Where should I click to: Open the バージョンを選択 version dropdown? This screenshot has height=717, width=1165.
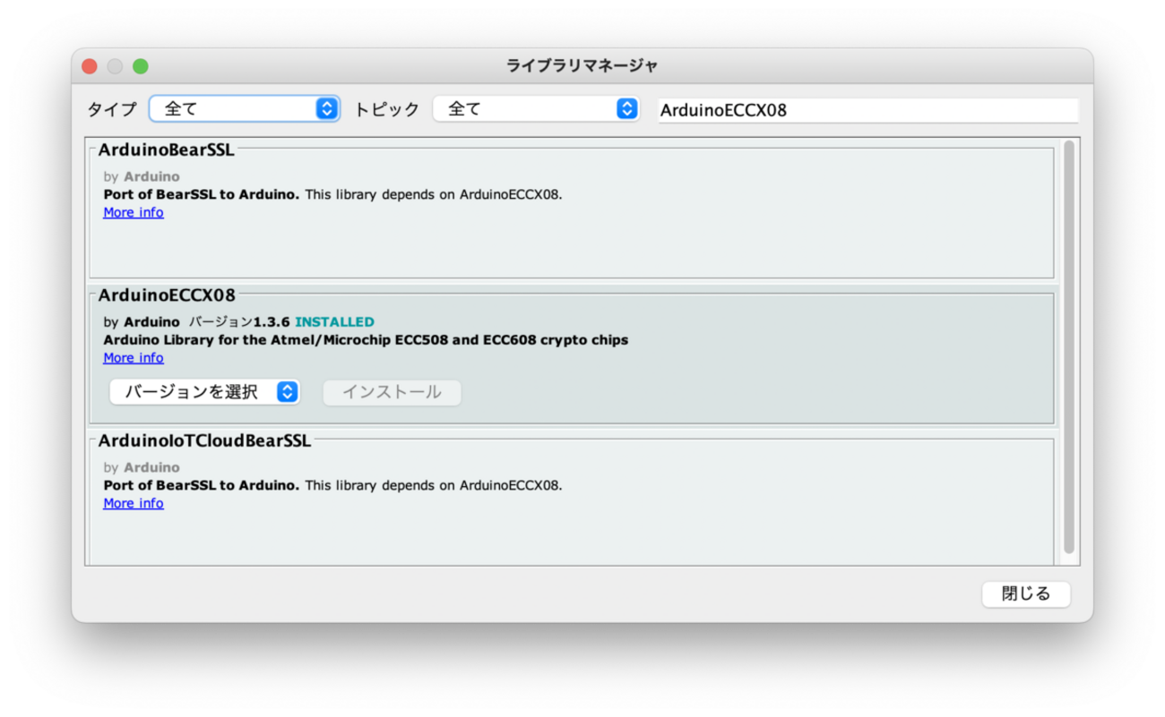204,392
